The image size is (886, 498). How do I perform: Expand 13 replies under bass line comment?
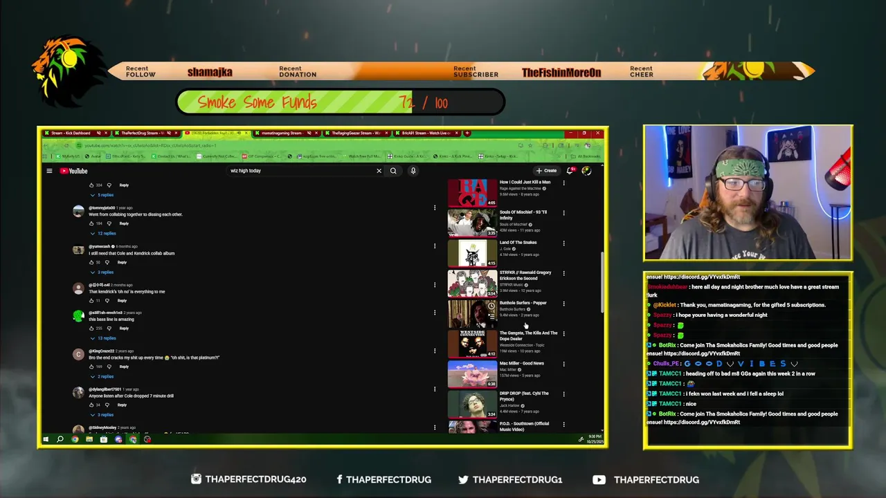[x=104, y=338]
